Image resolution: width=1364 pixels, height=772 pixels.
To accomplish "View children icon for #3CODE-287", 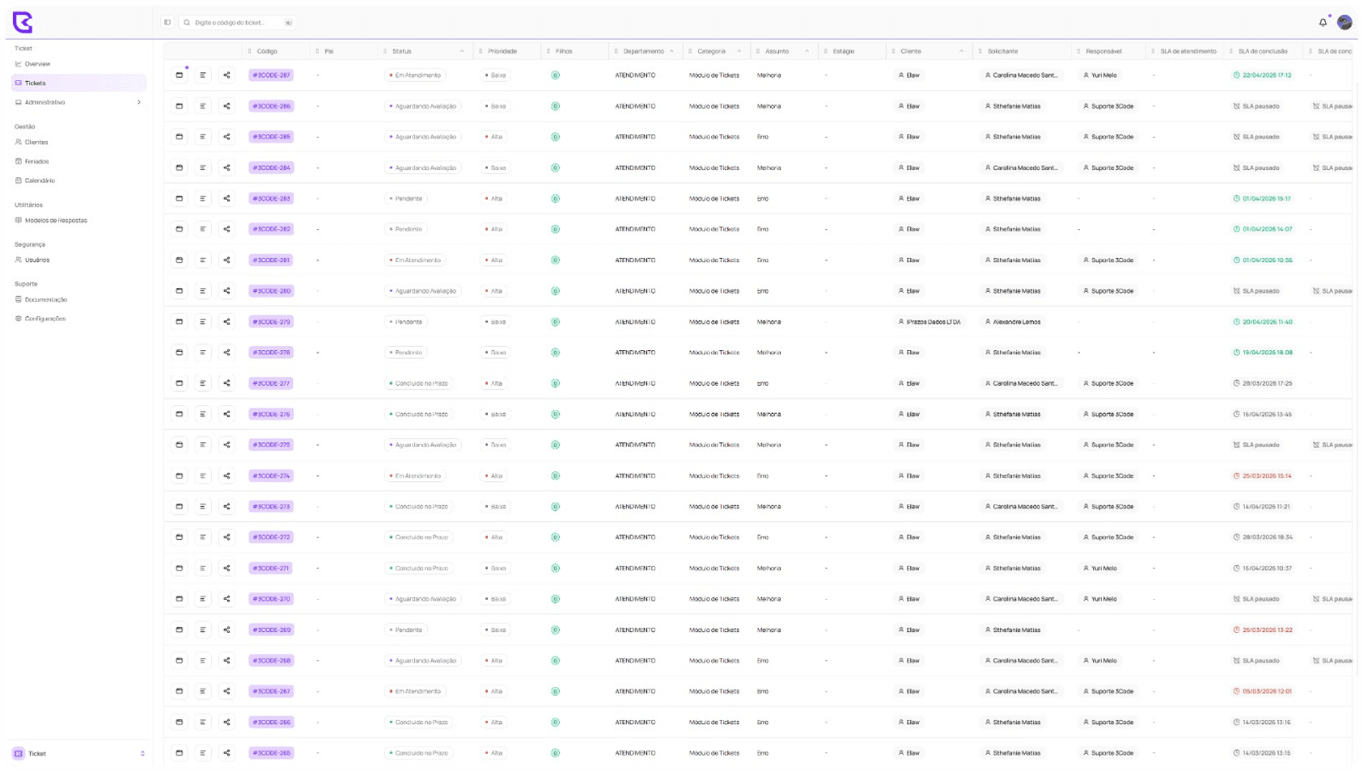I will pyautogui.click(x=555, y=75).
